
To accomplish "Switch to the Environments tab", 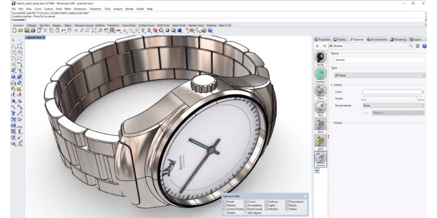I will click(377, 39).
